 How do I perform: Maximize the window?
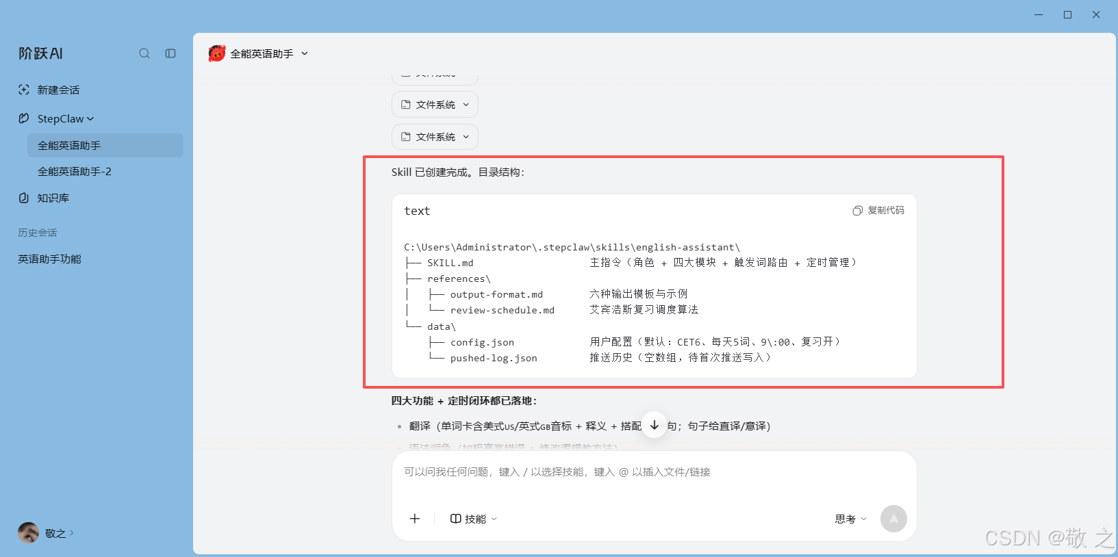coord(1067,14)
